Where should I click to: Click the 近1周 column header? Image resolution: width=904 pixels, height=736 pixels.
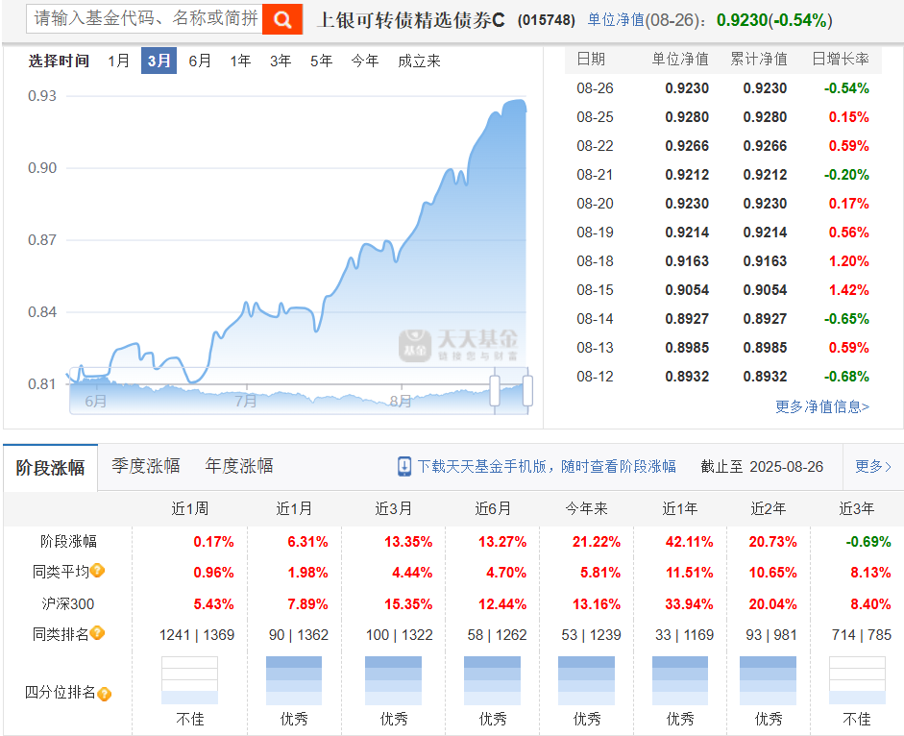click(x=189, y=508)
